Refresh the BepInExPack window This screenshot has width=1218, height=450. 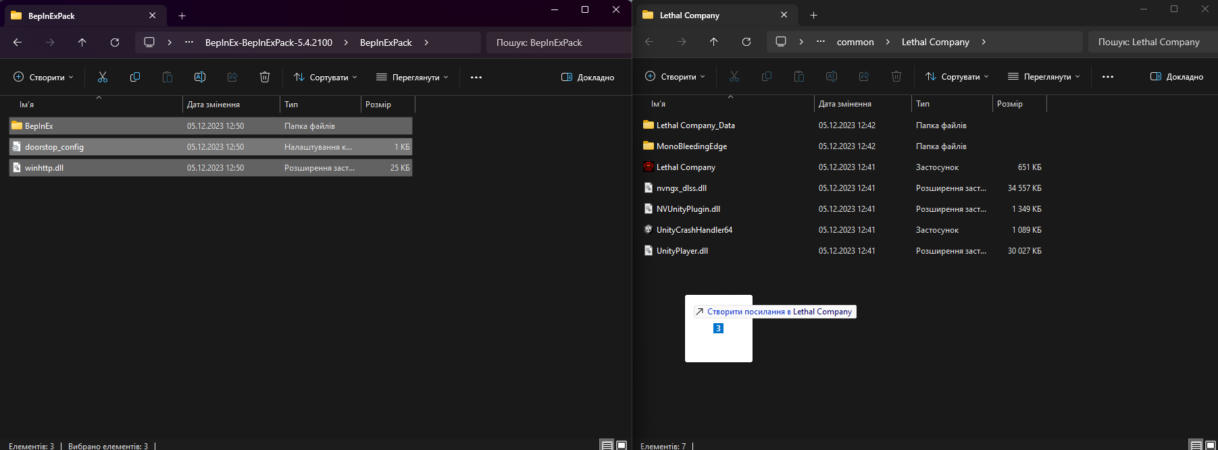click(x=115, y=43)
